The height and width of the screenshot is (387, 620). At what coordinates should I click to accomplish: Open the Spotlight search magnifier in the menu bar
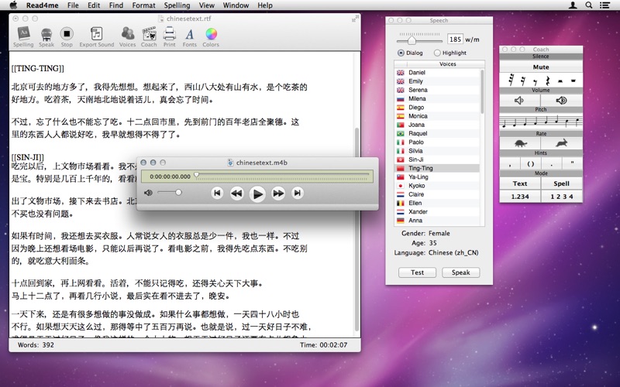click(589, 5)
